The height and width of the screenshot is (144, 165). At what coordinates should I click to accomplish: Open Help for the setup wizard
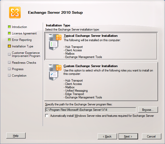click(16, 136)
